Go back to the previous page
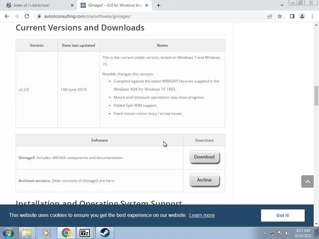This screenshot has height=239, width=319. (7, 16)
